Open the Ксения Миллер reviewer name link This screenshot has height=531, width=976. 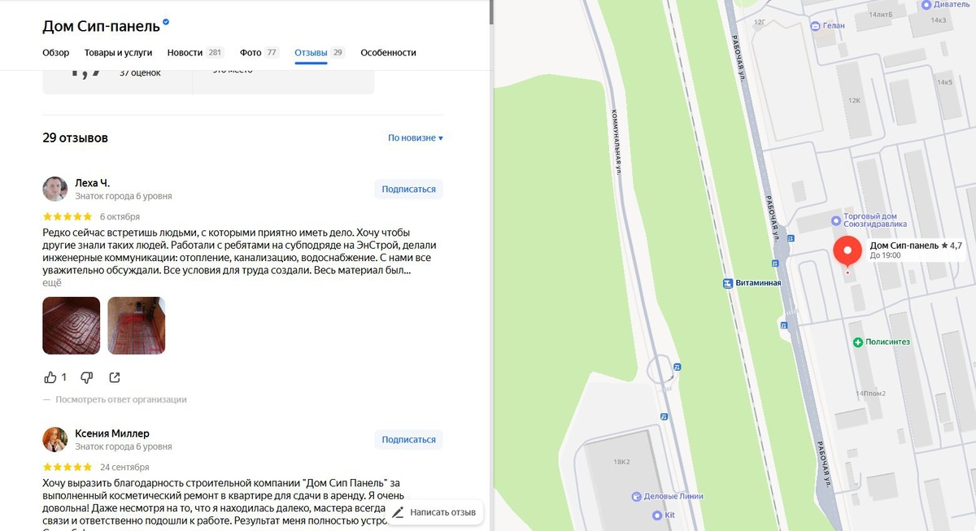112,433
